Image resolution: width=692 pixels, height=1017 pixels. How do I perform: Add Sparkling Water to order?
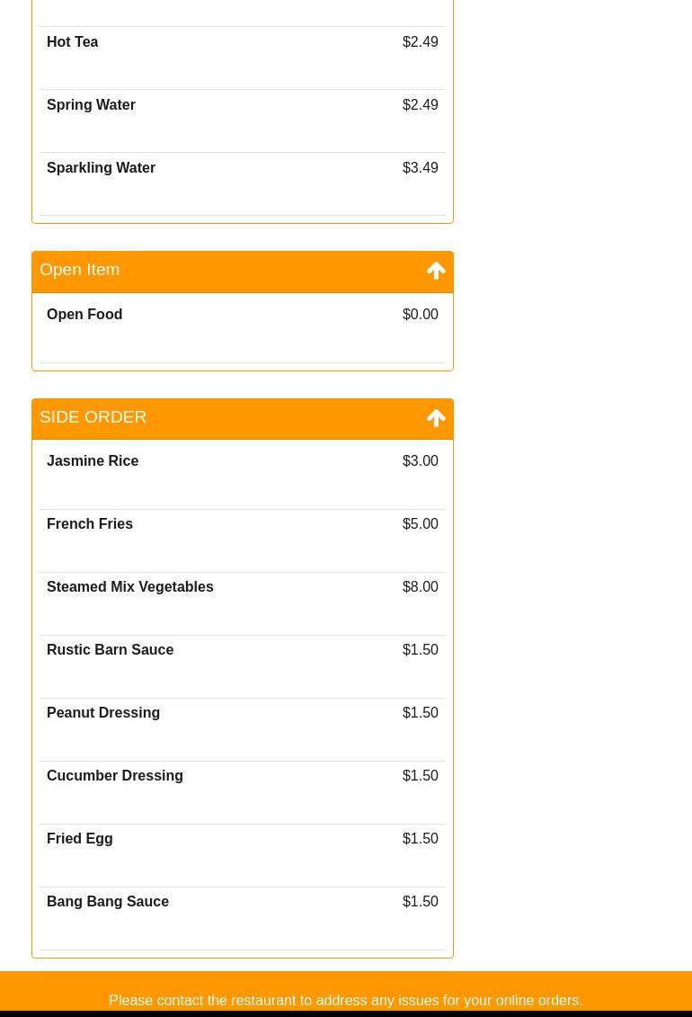(x=243, y=183)
